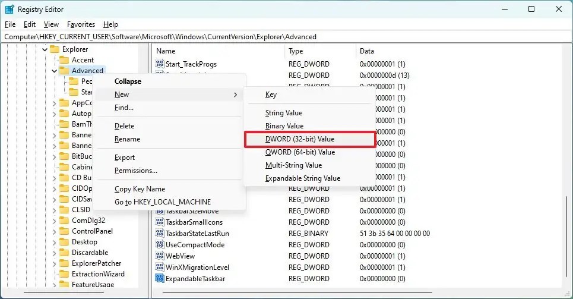Click REG_BINARY type cell

tap(308, 233)
